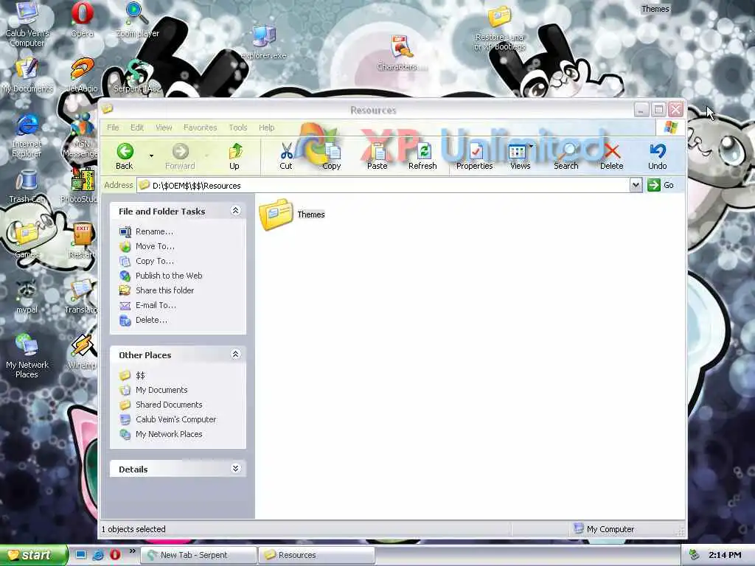Collapse the Other Places panel
Screen dimensions: 755x566
click(235, 354)
